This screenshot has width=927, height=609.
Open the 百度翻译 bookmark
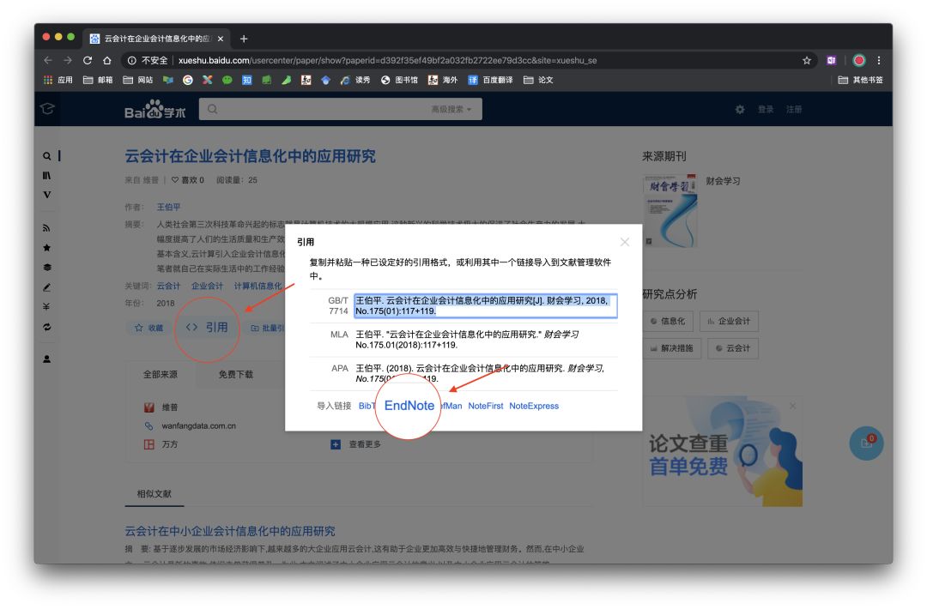coord(490,80)
